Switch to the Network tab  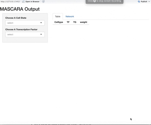(x=70, y=17)
